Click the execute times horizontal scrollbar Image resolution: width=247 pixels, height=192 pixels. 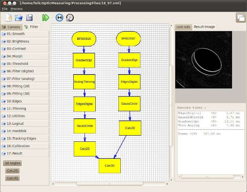207,177
